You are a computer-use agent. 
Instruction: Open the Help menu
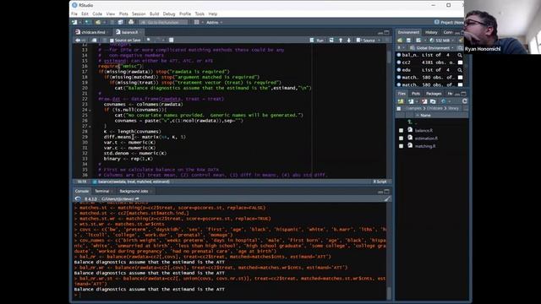coord(213,14)
